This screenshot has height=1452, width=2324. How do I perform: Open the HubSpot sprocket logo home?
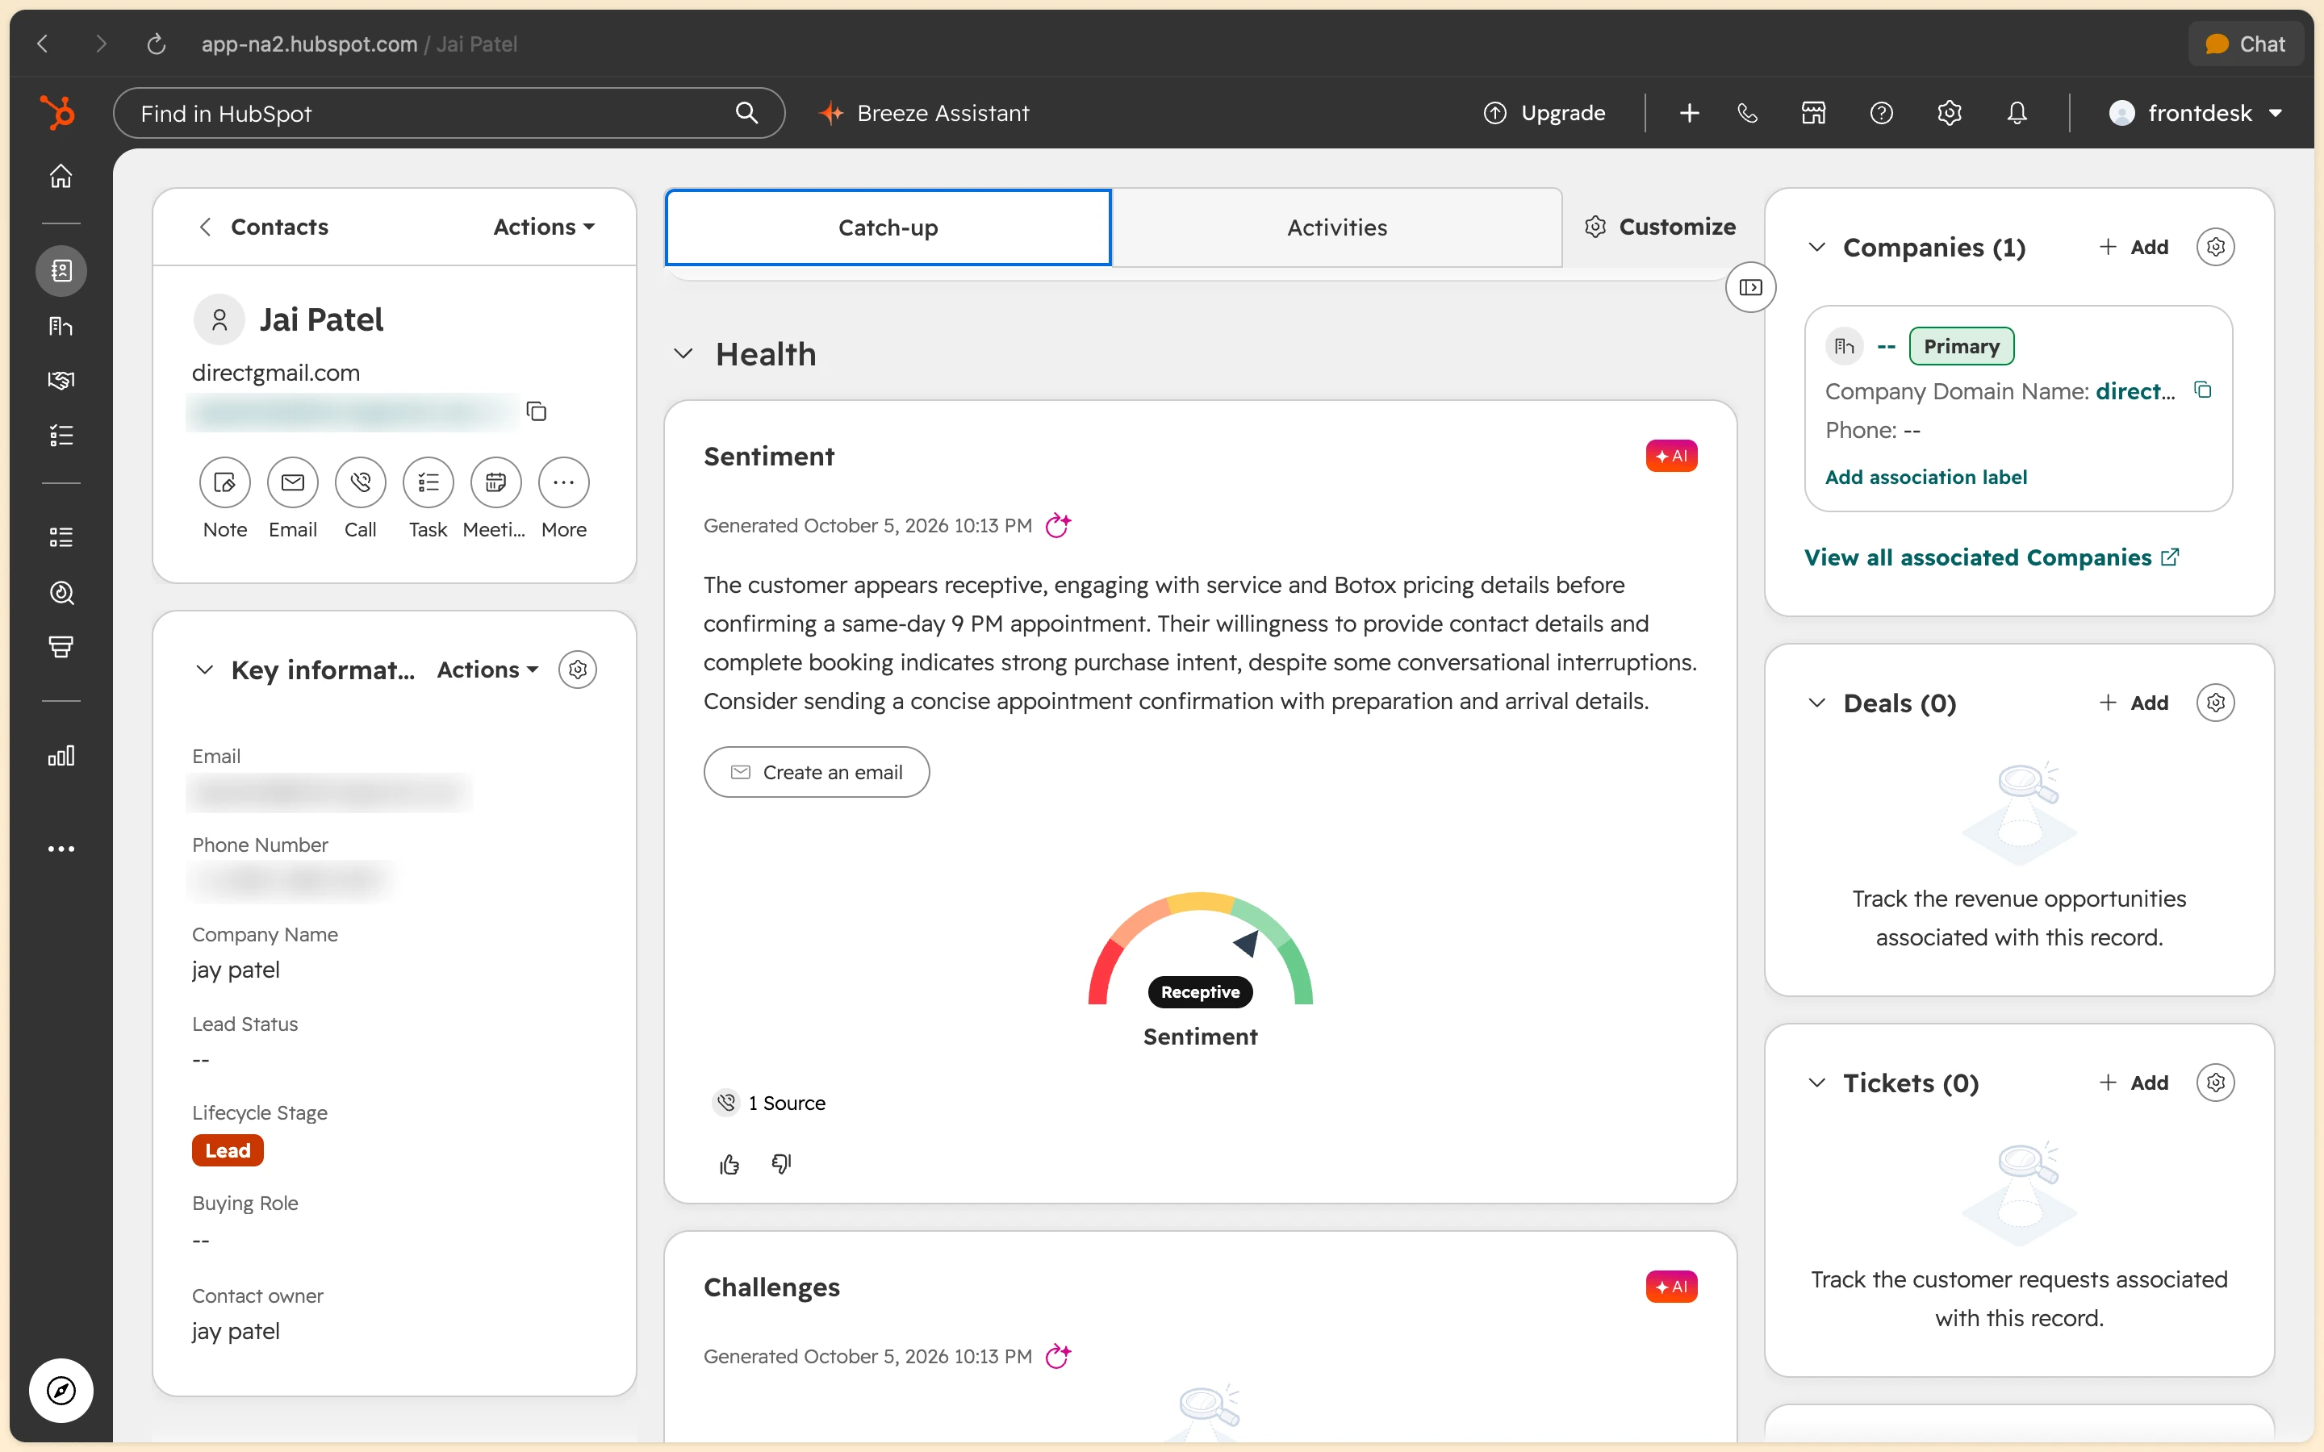tap(57, 112)
